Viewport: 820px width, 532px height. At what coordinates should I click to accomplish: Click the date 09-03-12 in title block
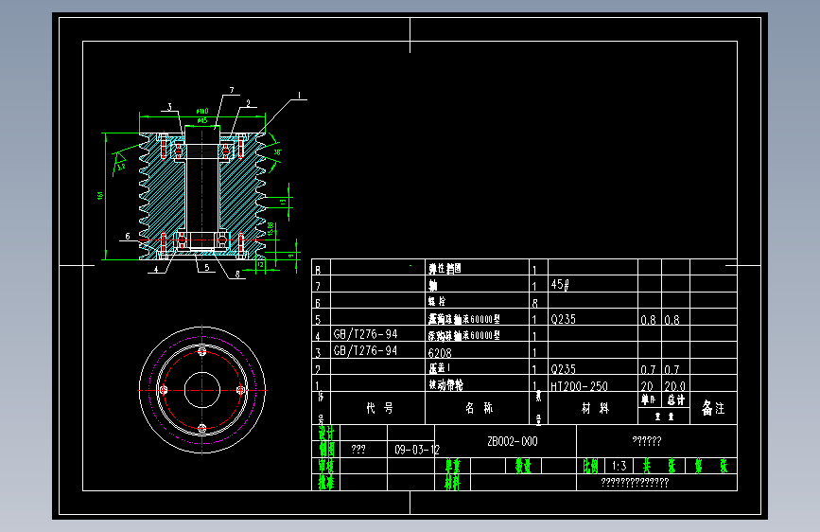(x=417, y=450)
